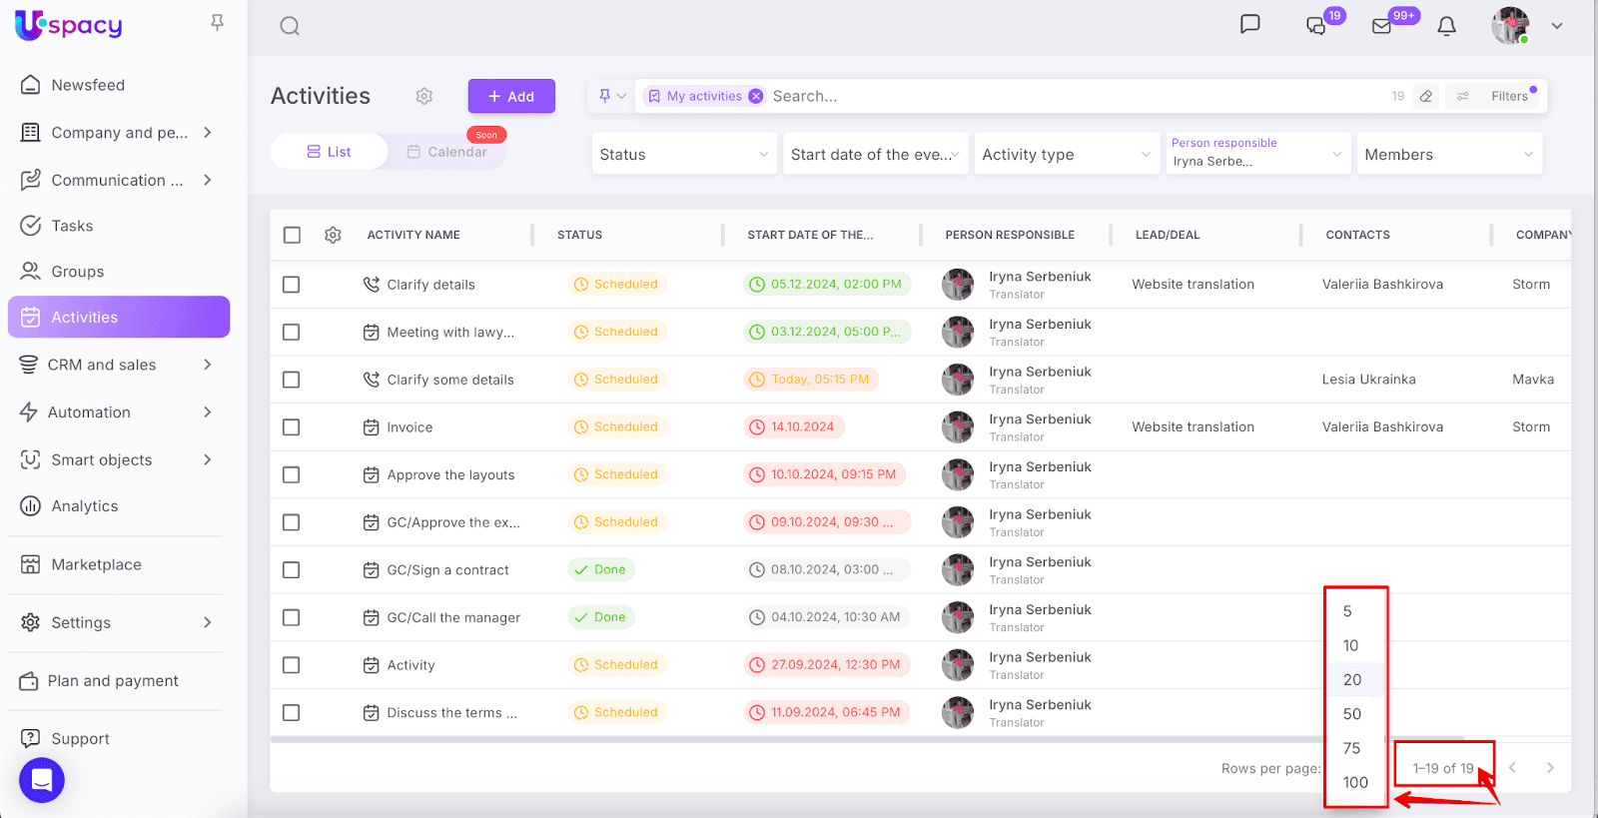1598x818 pixels.
Task: Toggle the select-all checkbox in table header
Action: [x=292, y=235]
